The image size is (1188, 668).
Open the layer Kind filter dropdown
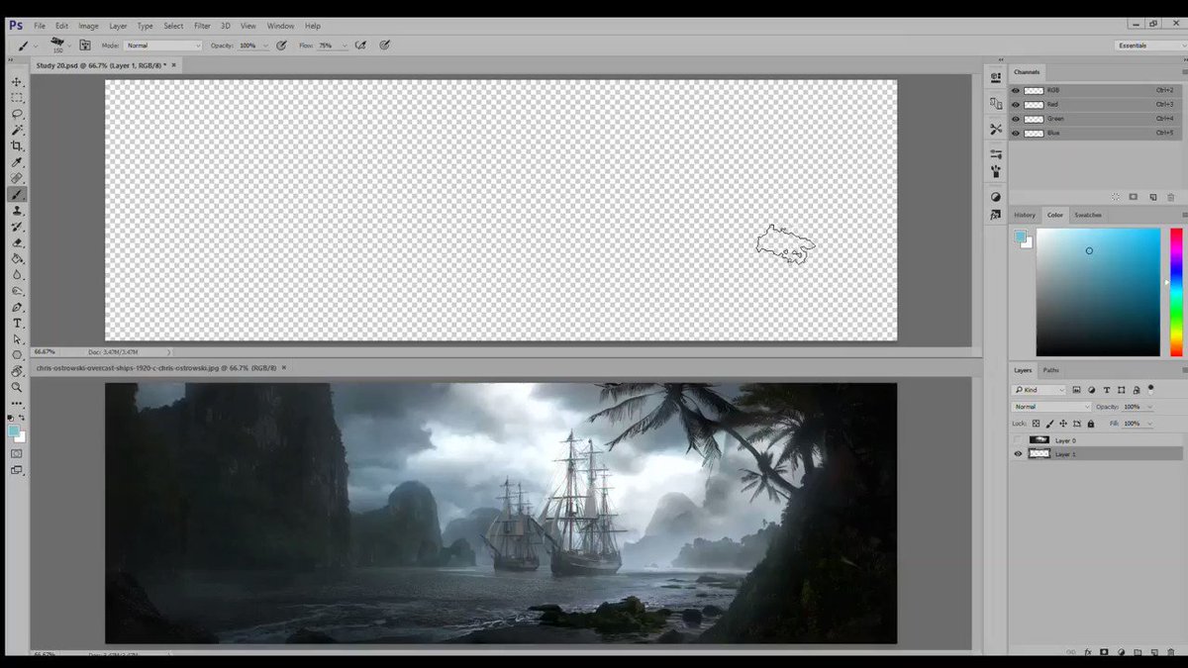tap(1039, 390)
